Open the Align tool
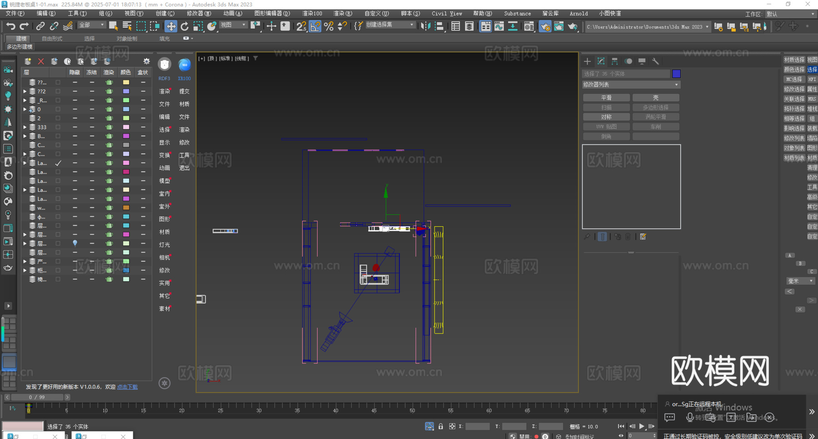The image size is (818, 439). [439, 26]
